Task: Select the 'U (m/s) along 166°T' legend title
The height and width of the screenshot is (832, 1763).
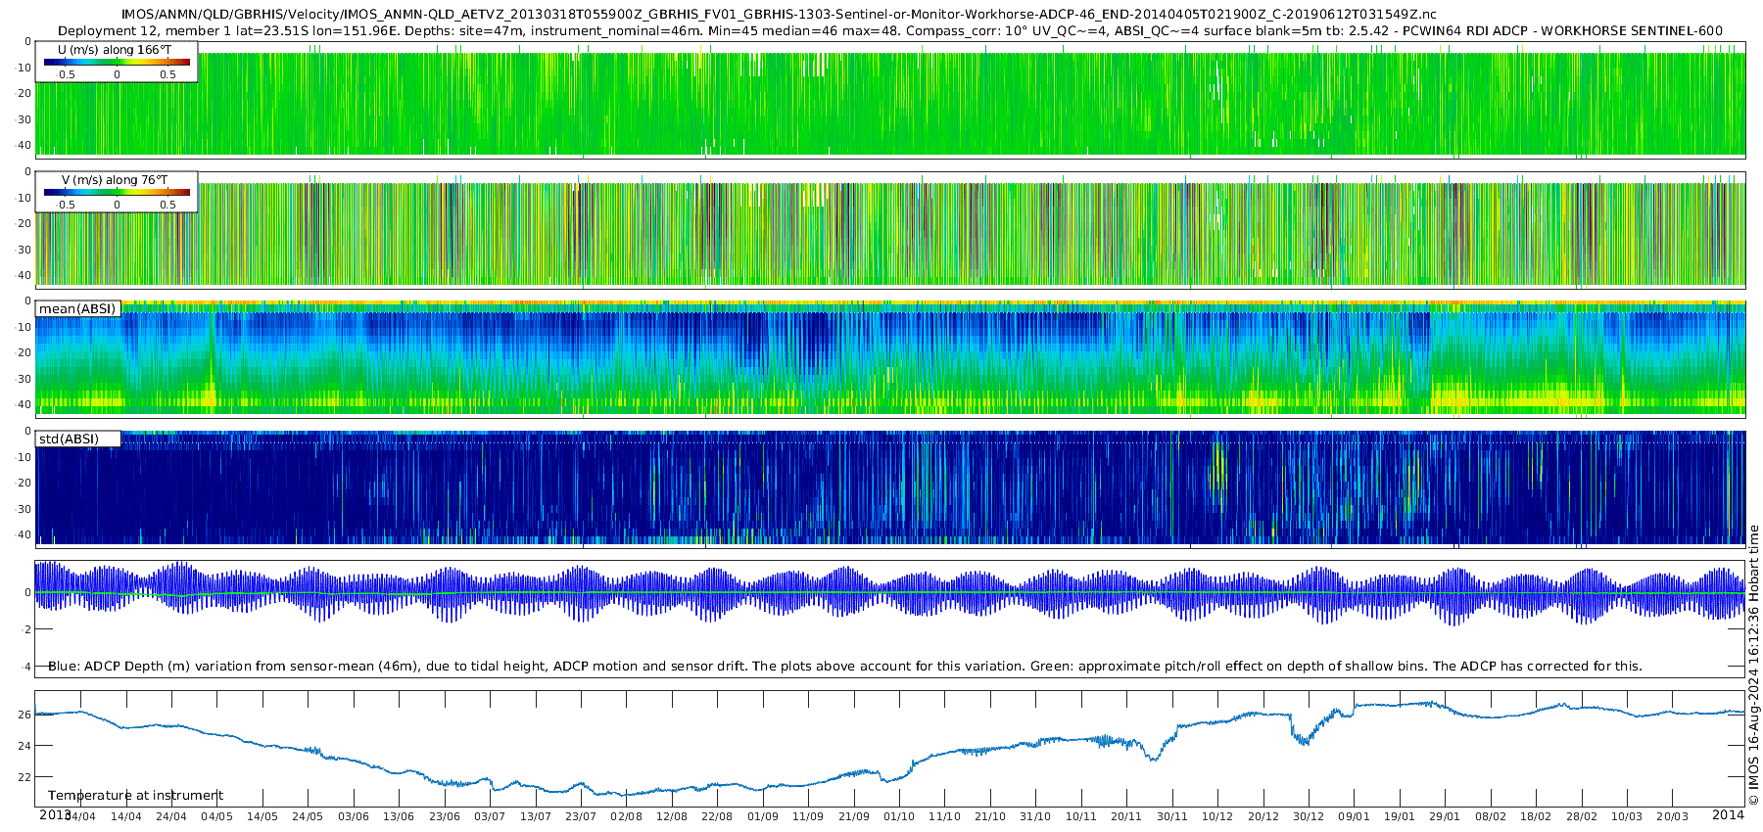Action: click(x=115, y=49)
